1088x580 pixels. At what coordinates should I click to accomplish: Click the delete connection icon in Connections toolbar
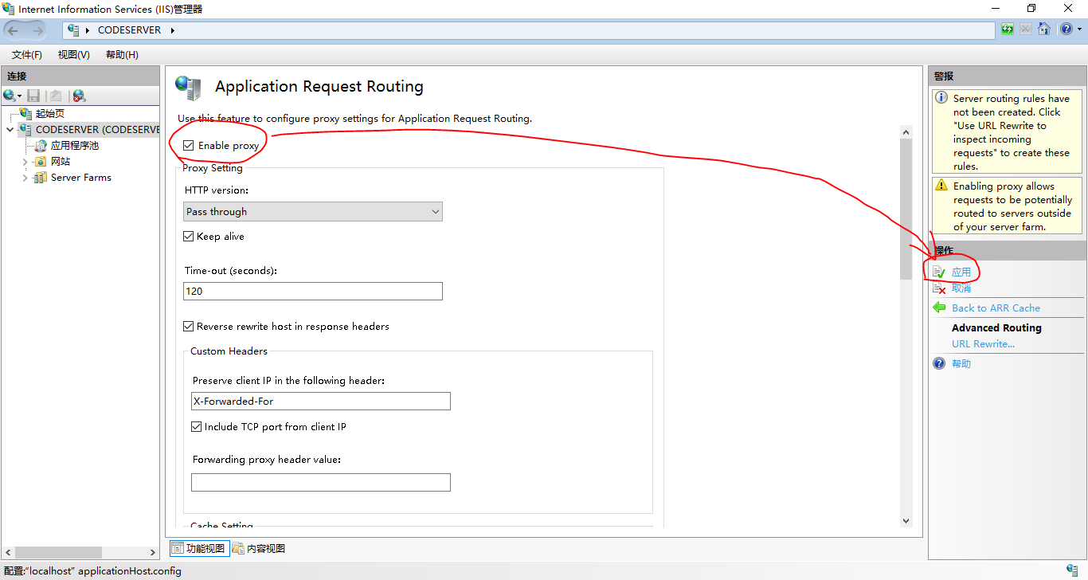[78, 96]
